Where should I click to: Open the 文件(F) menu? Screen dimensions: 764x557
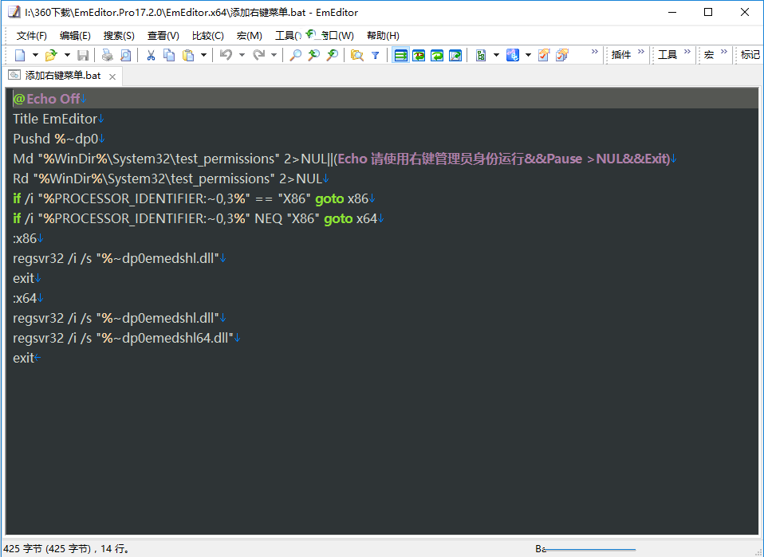click(x=32, y=36)
